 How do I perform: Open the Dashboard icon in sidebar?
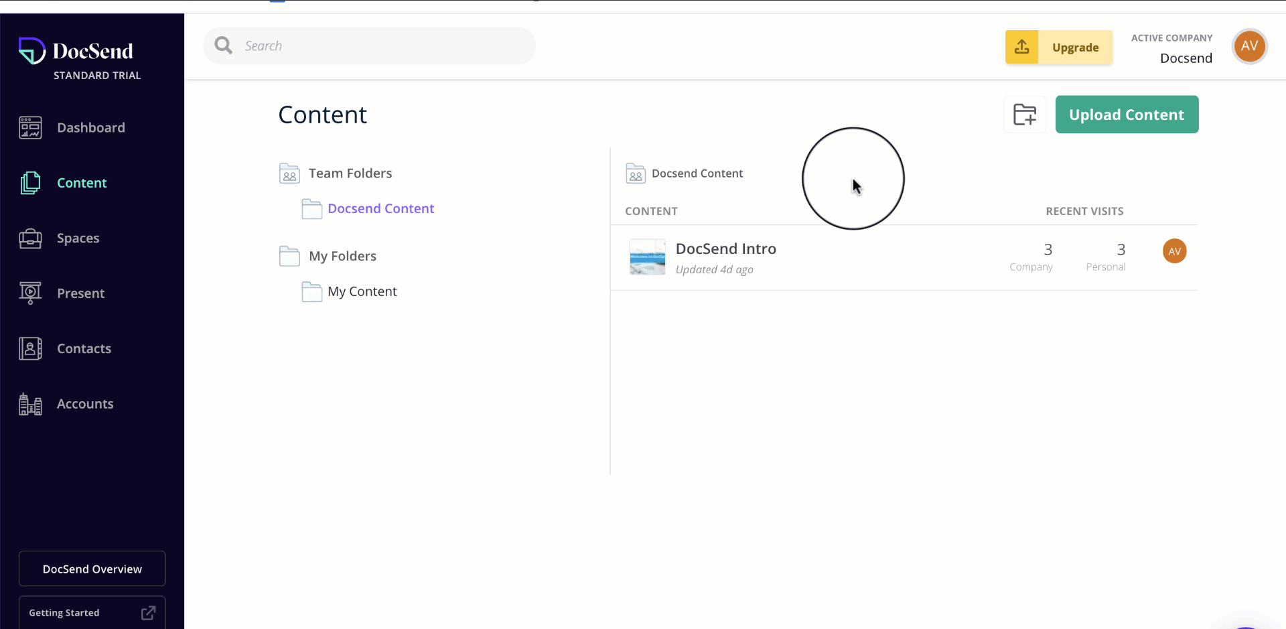pos(30,127)
